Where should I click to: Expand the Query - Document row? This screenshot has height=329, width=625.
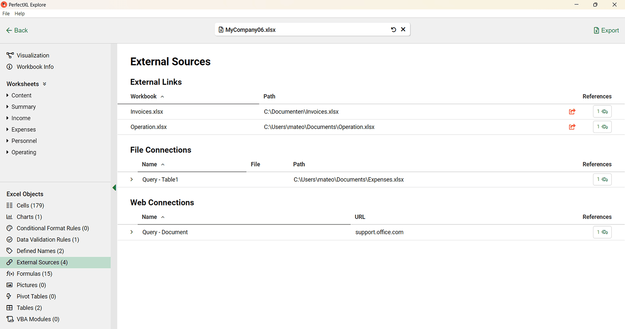(x=132, y=232)
